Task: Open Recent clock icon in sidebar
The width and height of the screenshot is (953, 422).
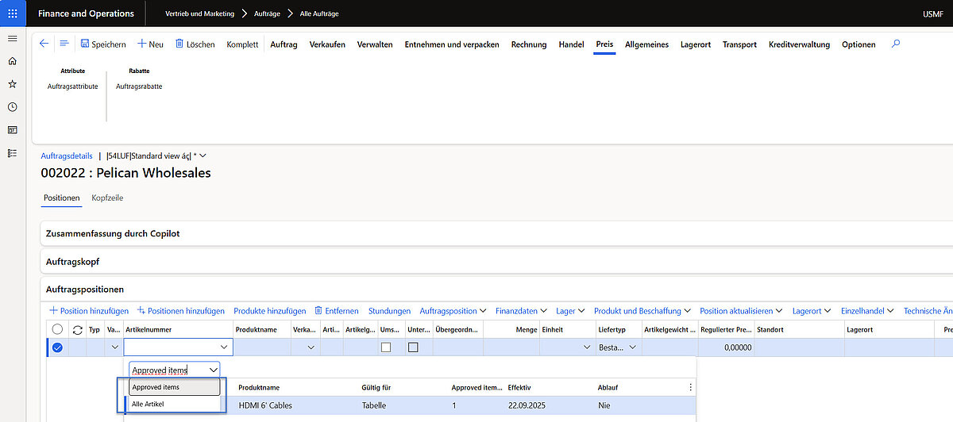Action: pyautogui.click(x=12, y=107)
